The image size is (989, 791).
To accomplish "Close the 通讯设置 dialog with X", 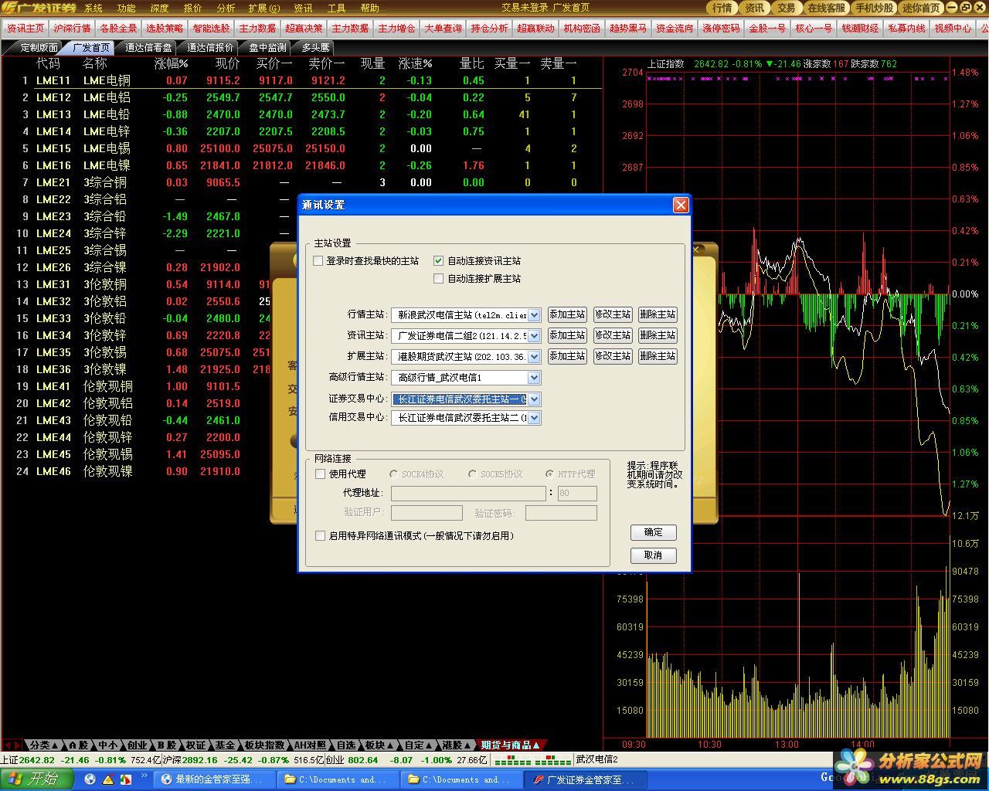I will (680, 205).
